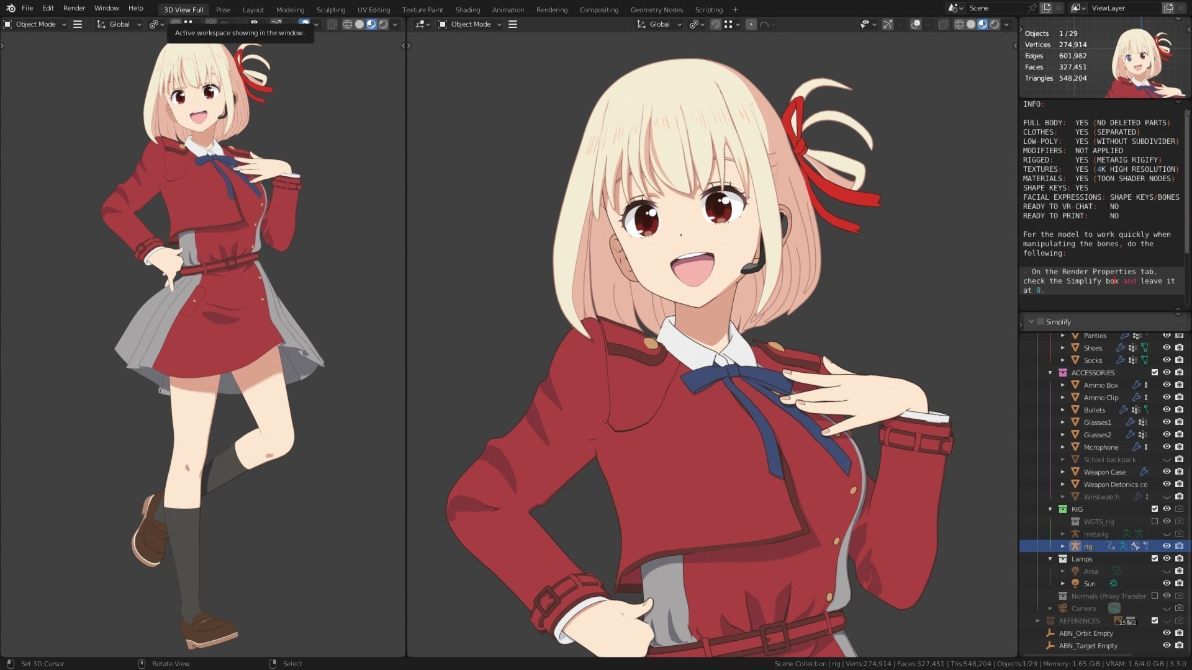Uncheck Lamps collection checkbox
This screenshot has width=1192, height=670.
[x=1155, y=559]
